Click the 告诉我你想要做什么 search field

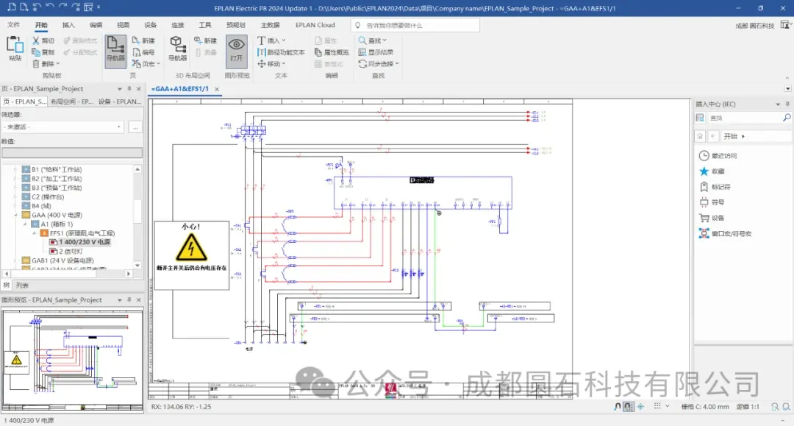point(415,25)
